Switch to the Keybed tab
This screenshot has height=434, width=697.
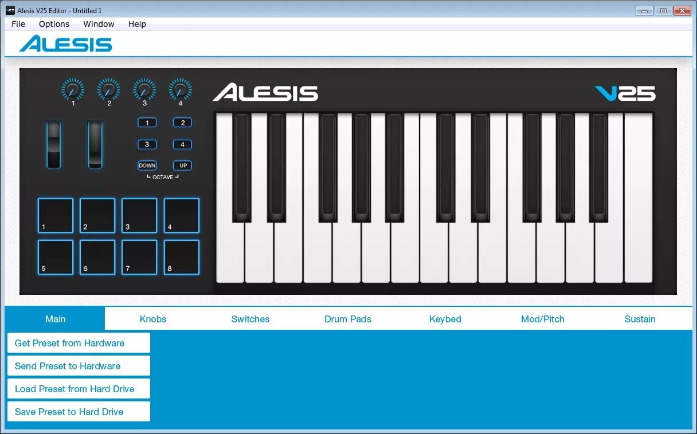click(445, 319)
